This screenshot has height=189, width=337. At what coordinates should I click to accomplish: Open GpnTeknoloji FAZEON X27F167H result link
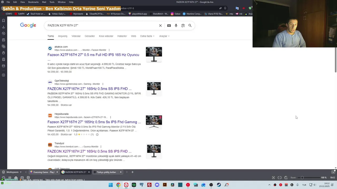pyautogui.click(x=90, y=89)
